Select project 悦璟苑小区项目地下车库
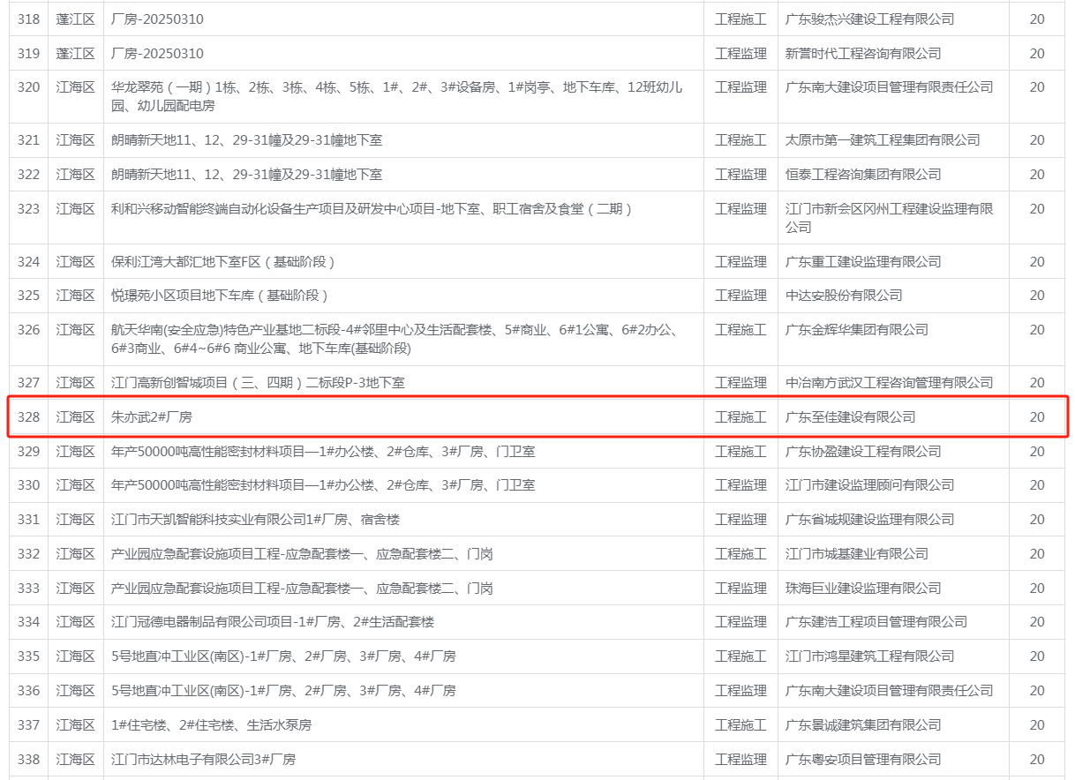This screenshot has height=780, width=1075. (x=220, y=295)
